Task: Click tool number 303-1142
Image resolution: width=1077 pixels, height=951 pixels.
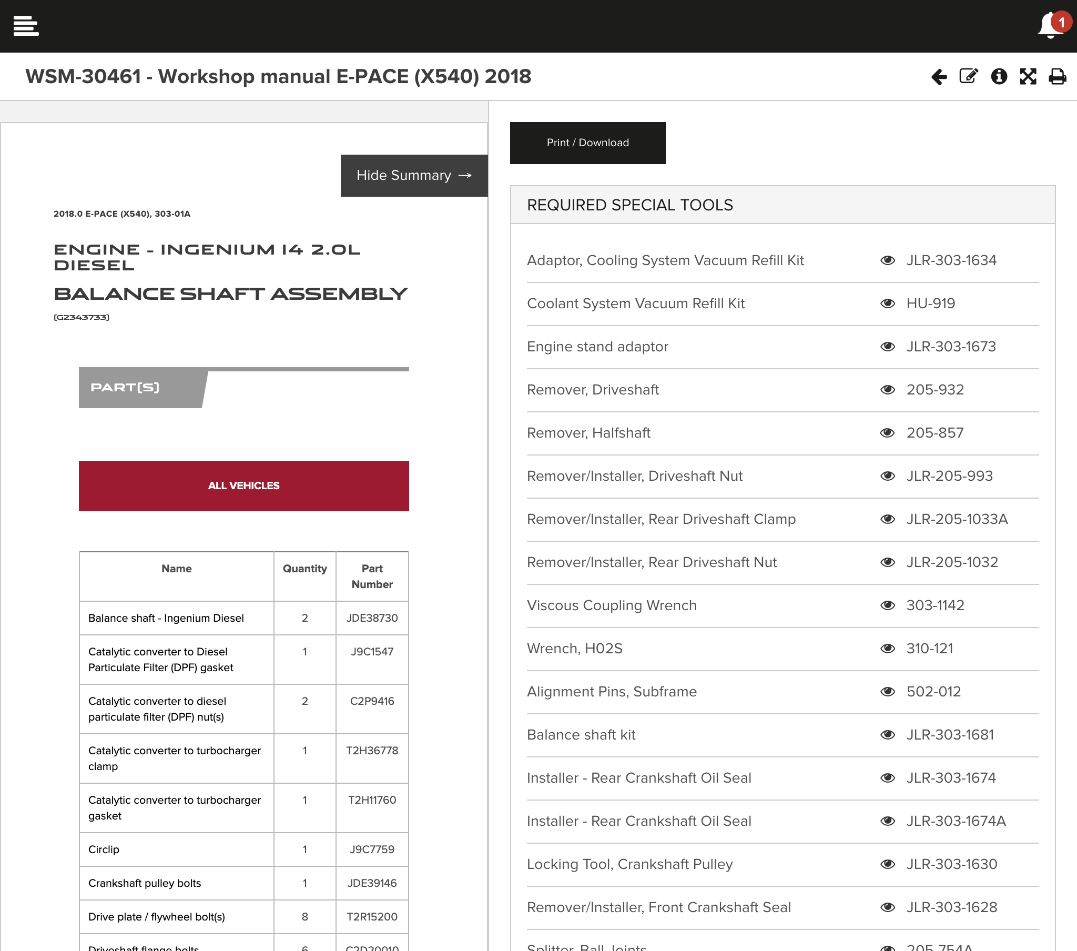Action: pyautogui.click(x=935, y=606)
